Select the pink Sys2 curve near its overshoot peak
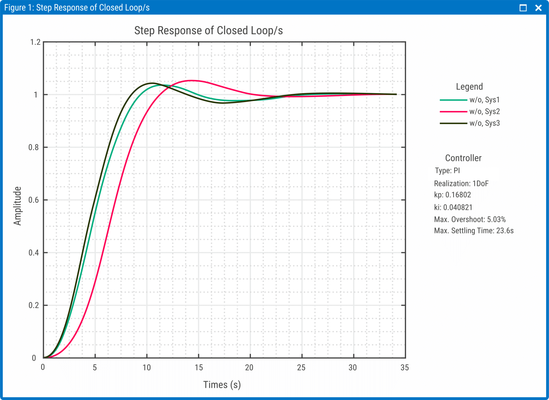Screen dimensions: 549x400 (192, 81)
